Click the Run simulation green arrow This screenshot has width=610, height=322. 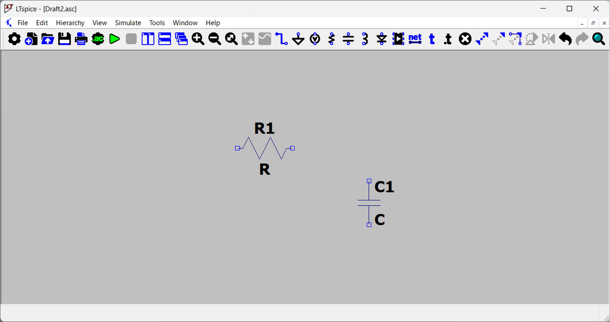tap(114, 39)
